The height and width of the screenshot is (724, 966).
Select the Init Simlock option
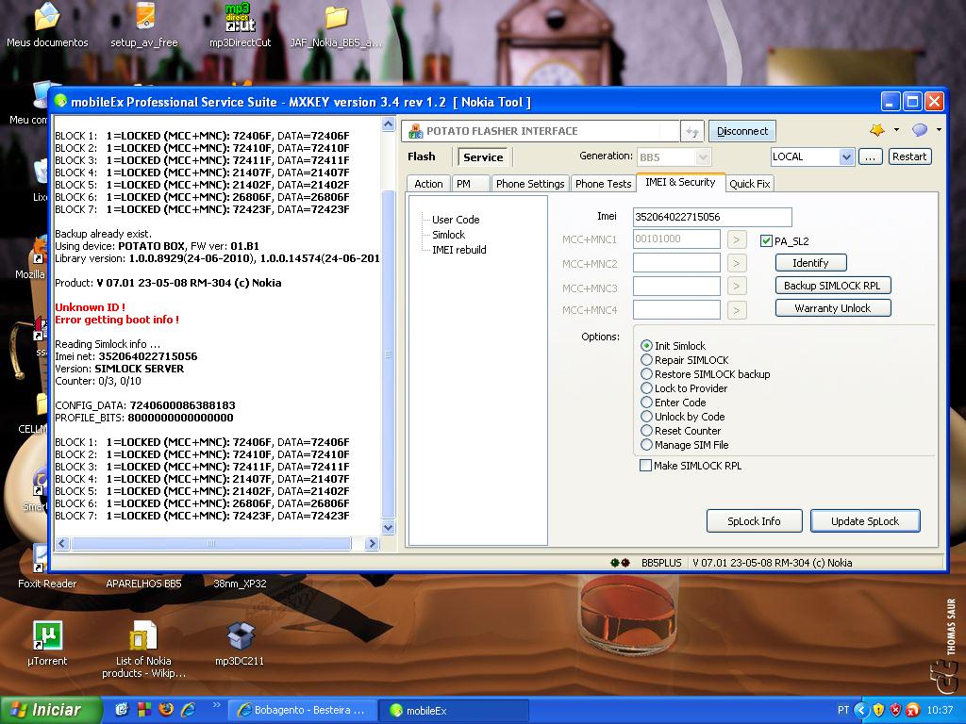click(x=646, y=346)
